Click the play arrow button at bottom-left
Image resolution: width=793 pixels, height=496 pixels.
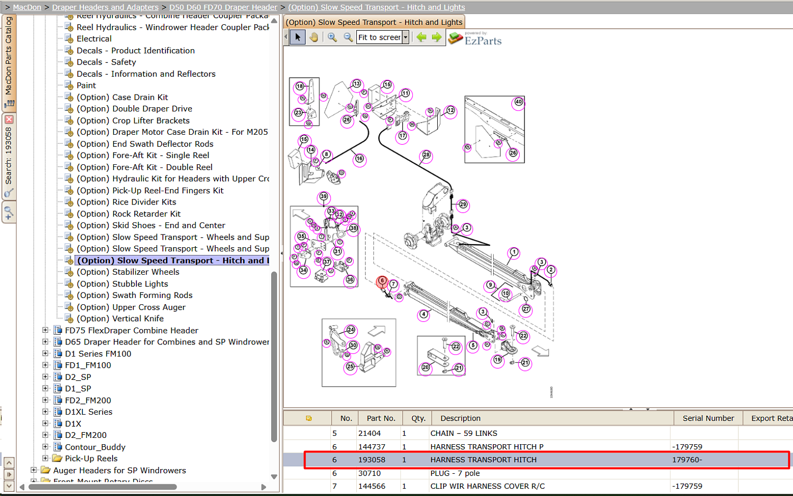(x=9, y=474)
